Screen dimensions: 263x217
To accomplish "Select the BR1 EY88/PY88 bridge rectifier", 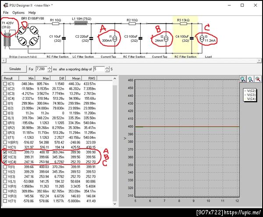I will pyautogui.click(x=28, y=36).
